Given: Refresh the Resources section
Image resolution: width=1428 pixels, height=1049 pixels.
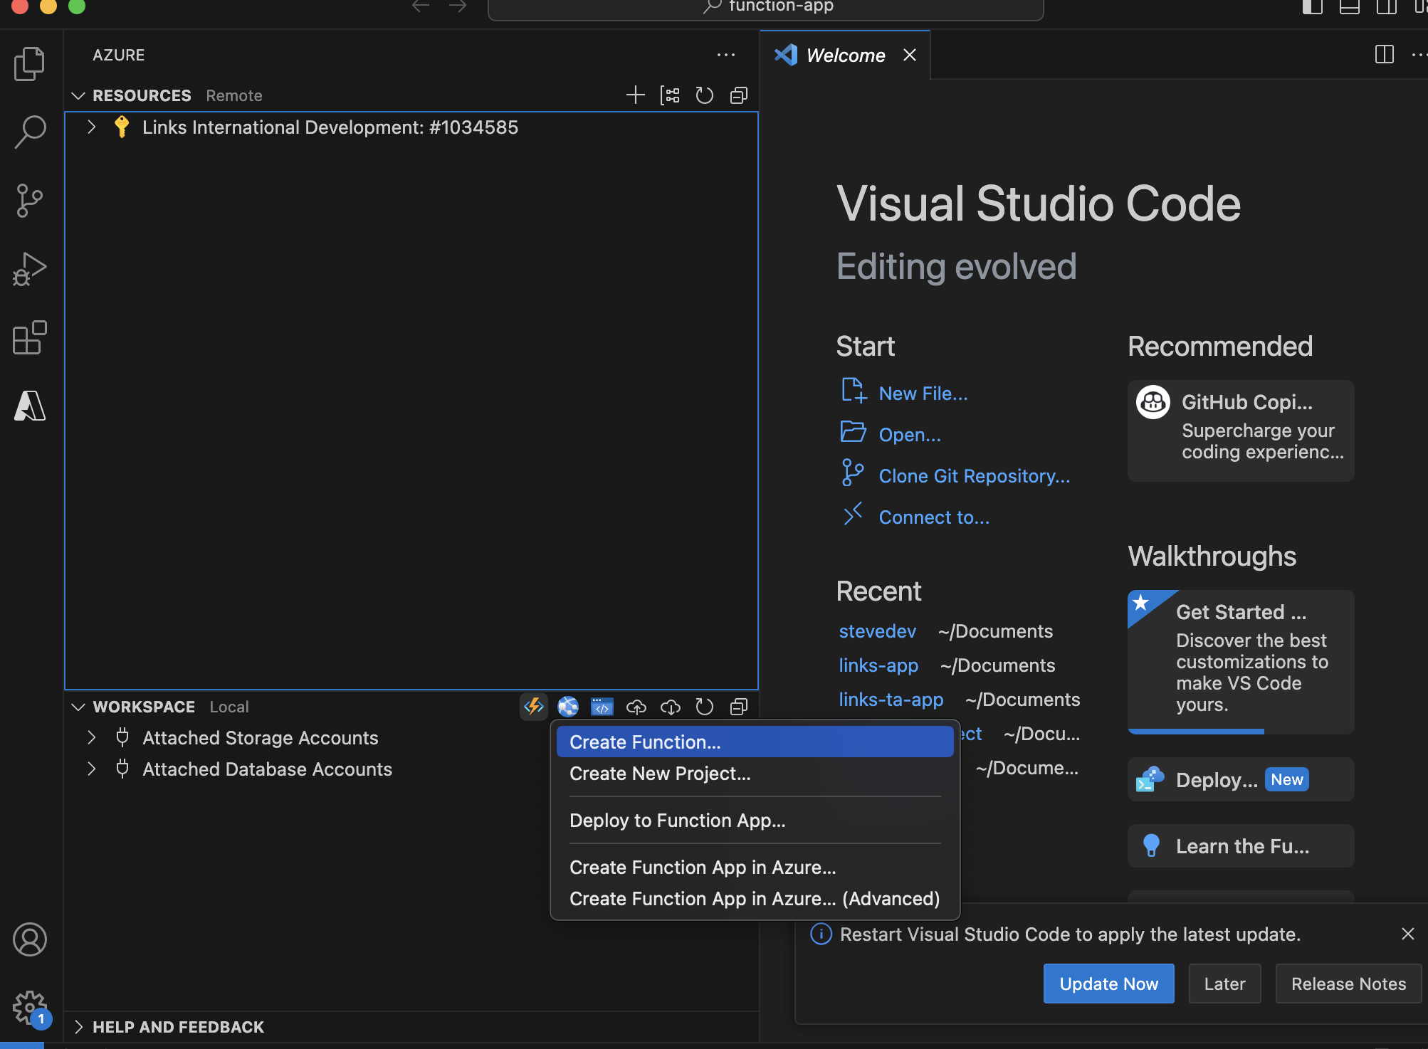Looking at the screenshot, I should pyautogui.click(x=704, y=95).
